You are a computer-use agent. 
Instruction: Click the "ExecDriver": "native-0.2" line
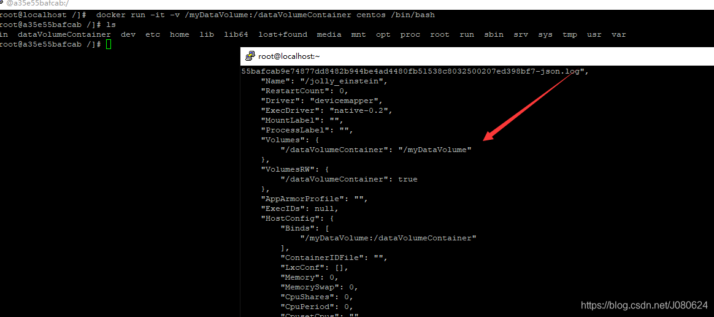point(326,111)
